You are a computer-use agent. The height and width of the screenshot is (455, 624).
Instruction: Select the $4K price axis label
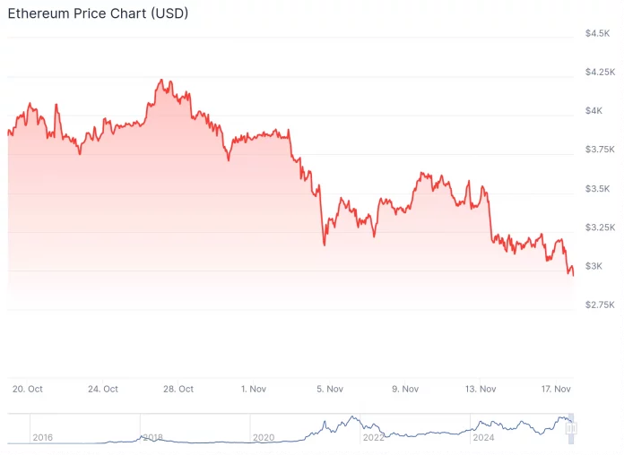(594, 110)
